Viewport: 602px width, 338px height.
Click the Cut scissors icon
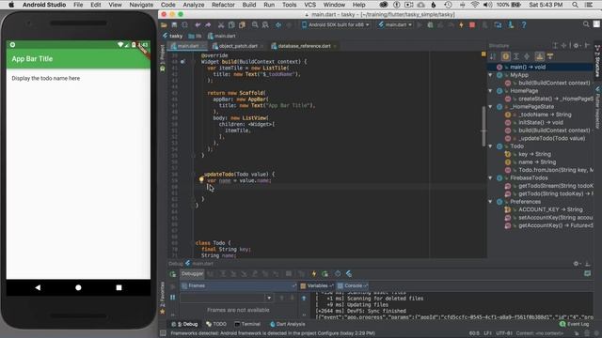(x=221, y=25)
